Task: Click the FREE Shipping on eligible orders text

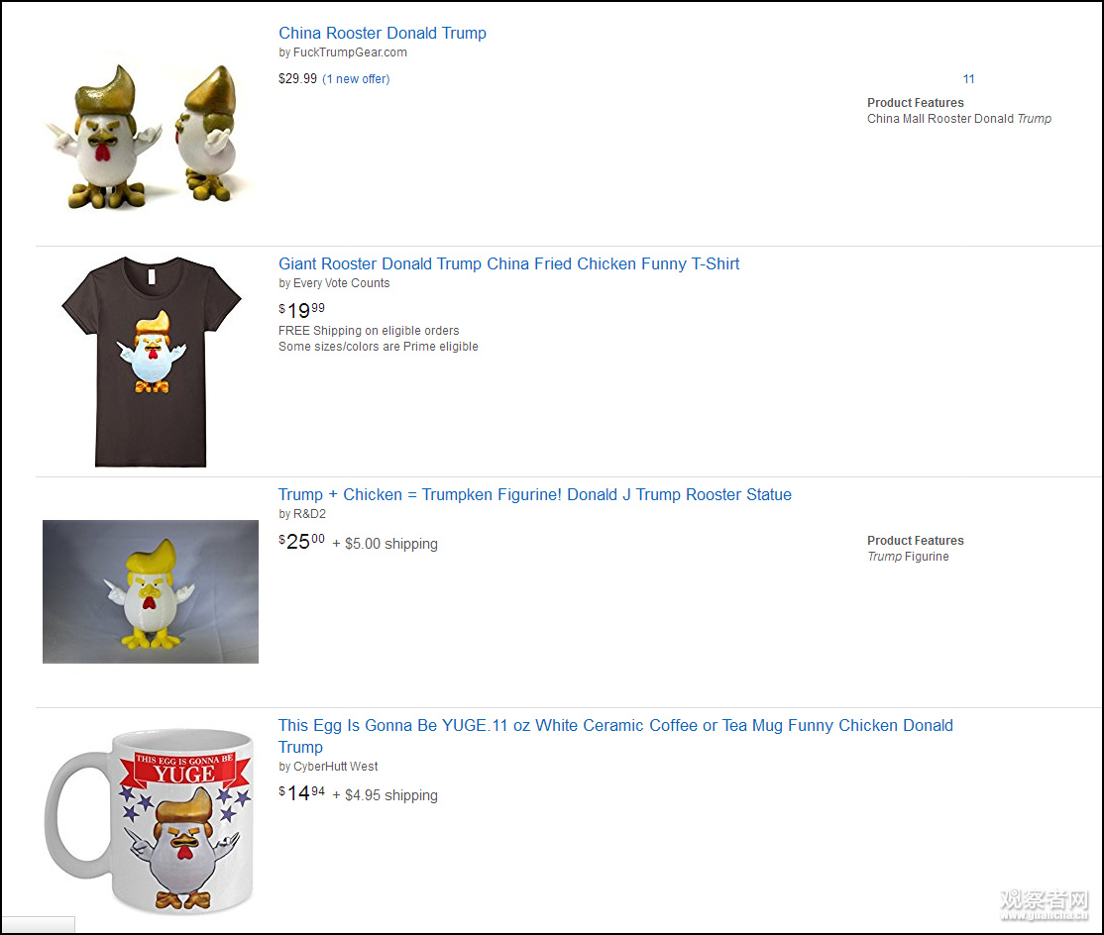Action: [369, 331]
